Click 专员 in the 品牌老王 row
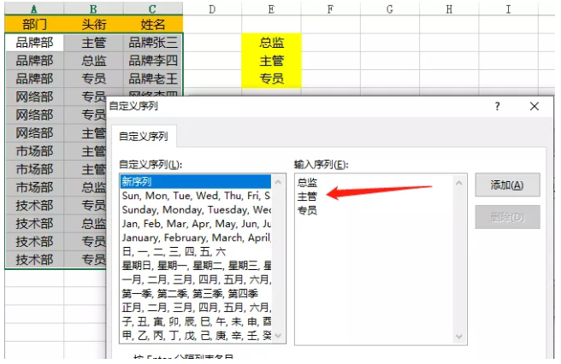Image resolution: width=561 pixels, height=364 pixels. (94, 79)
